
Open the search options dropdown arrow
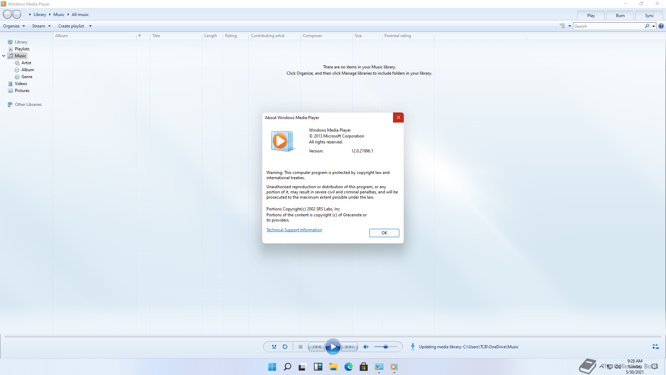click(654, 26)
